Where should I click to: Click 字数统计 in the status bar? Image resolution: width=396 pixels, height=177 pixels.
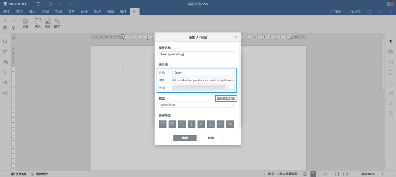(x=39, y=174)
